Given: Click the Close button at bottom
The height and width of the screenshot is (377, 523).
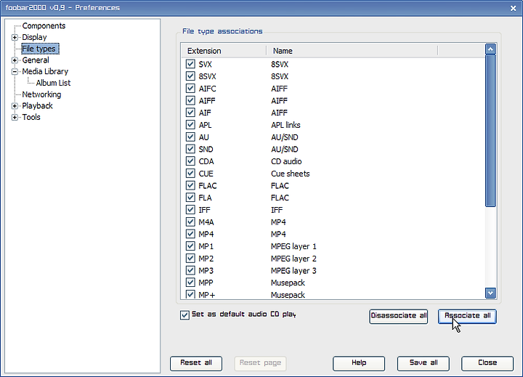Looking at the screenshot, I should 487,363.
